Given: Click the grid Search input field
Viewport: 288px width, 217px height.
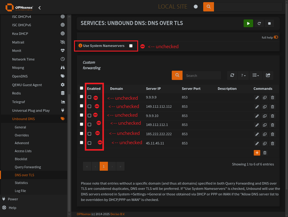Looking at the screenshot, I should click(x=202, y=75).
